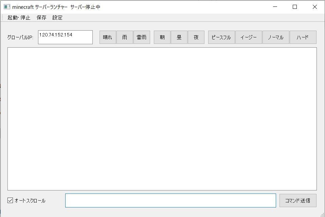Click the app icon in title bar
The width and height of the screenshot is (325, 217).
7,7
